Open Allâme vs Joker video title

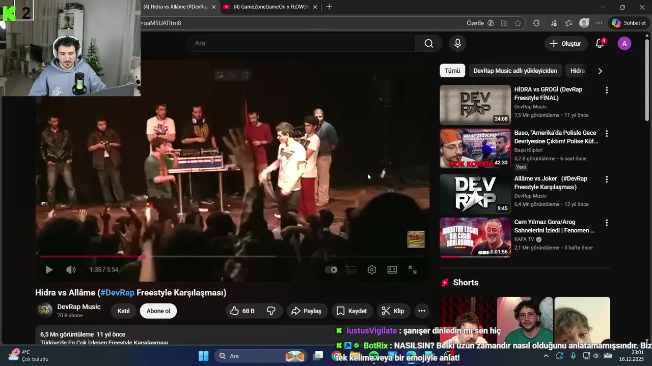pyautogui.click(x=551, y=183)
